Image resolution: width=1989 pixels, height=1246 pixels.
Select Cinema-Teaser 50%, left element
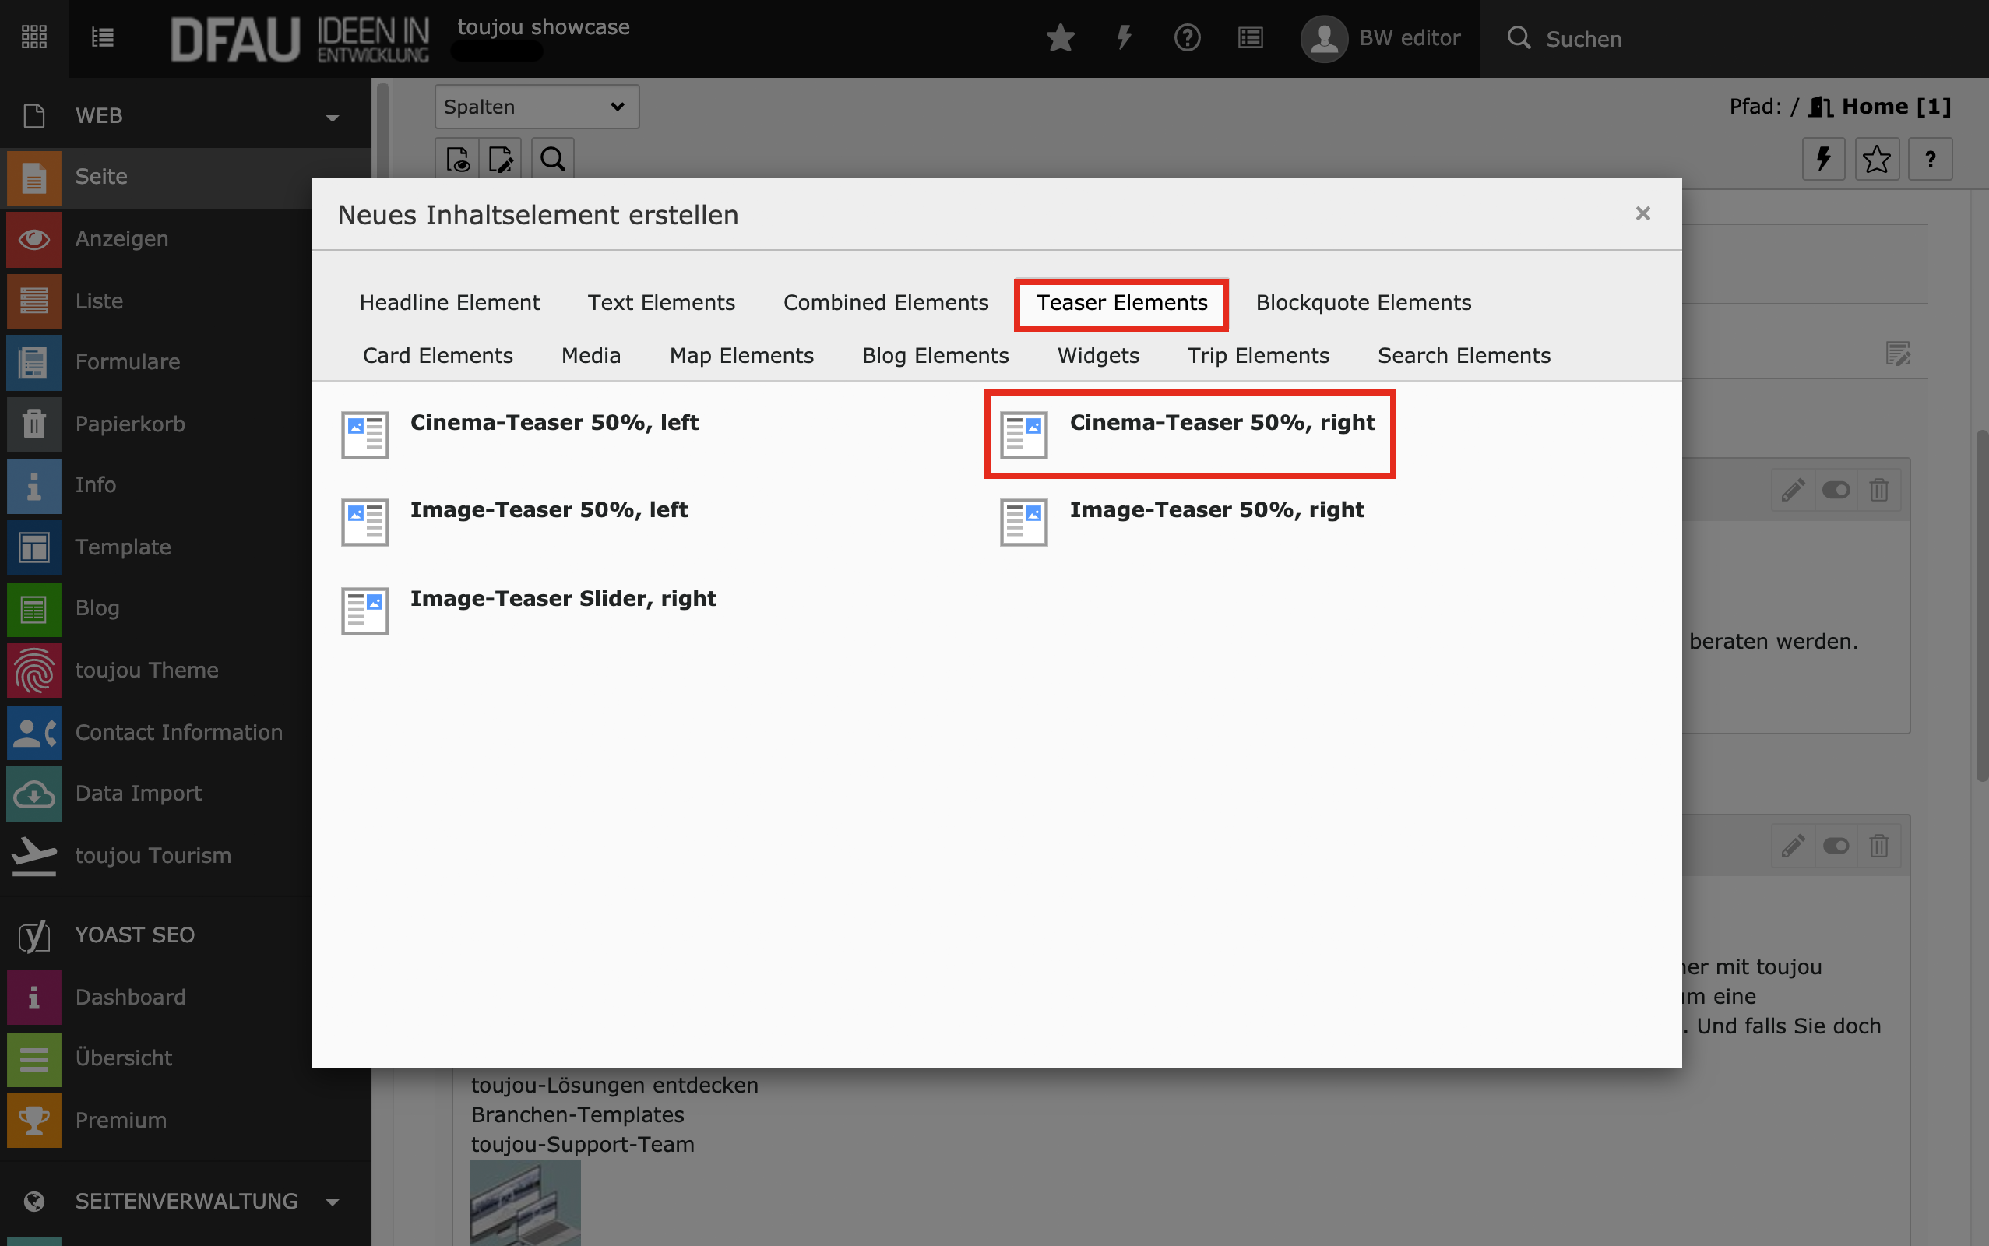pyautogui.click(x=554, y=422)
